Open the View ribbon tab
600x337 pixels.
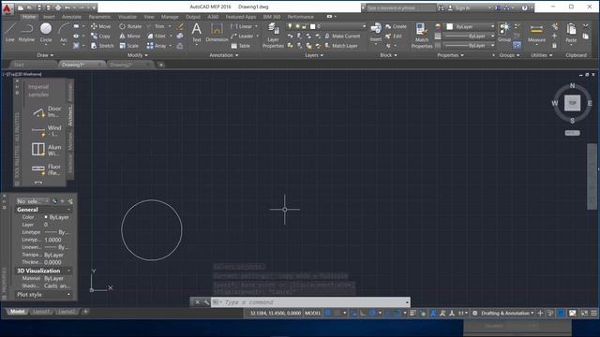149,17
